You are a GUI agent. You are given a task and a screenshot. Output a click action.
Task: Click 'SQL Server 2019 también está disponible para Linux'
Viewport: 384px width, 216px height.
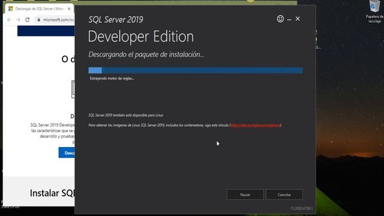pos(126,115)
